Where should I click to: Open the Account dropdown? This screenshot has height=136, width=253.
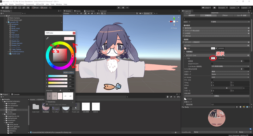[x=223, y=8]
